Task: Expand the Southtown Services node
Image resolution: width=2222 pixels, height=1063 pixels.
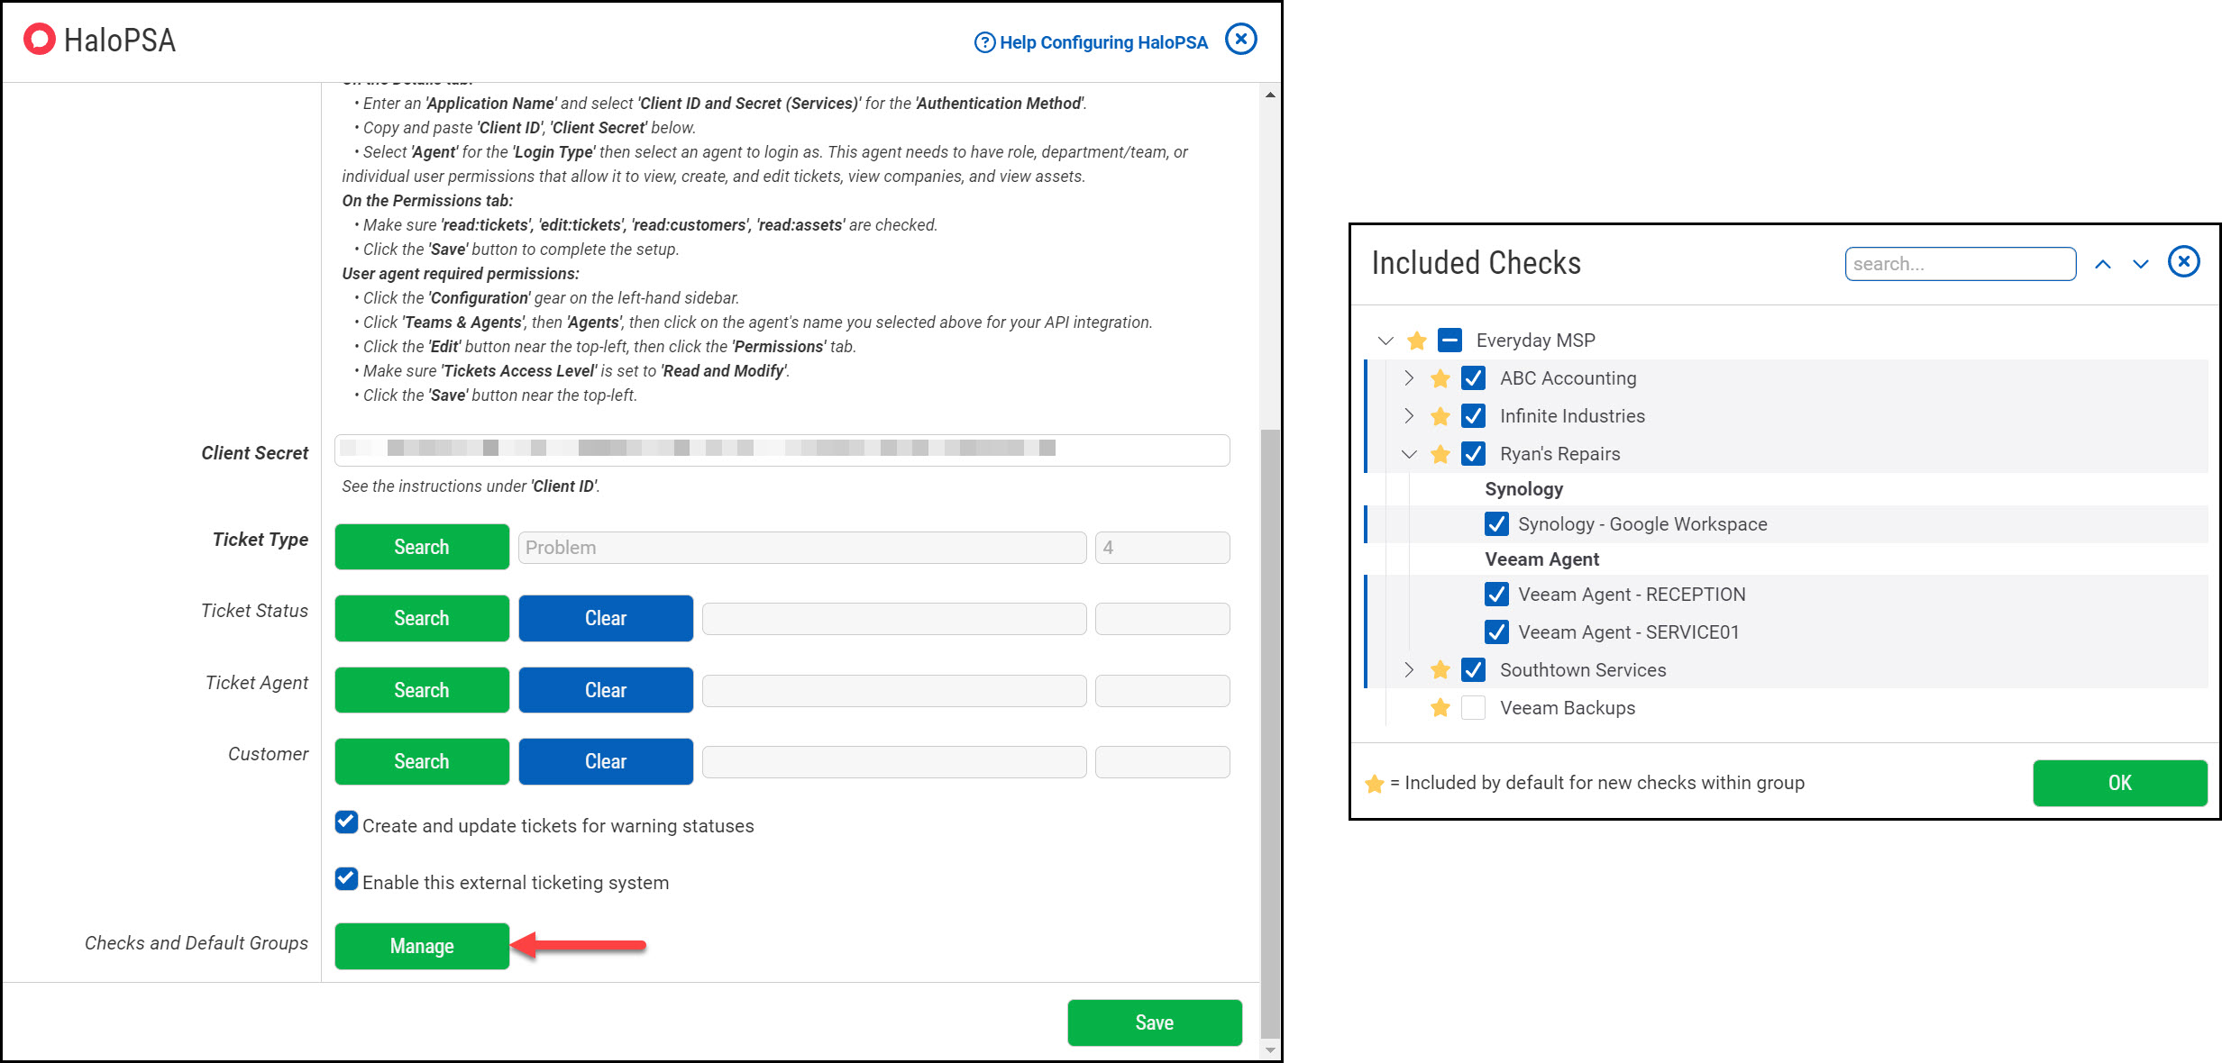Action: (x=1408, y=670)
